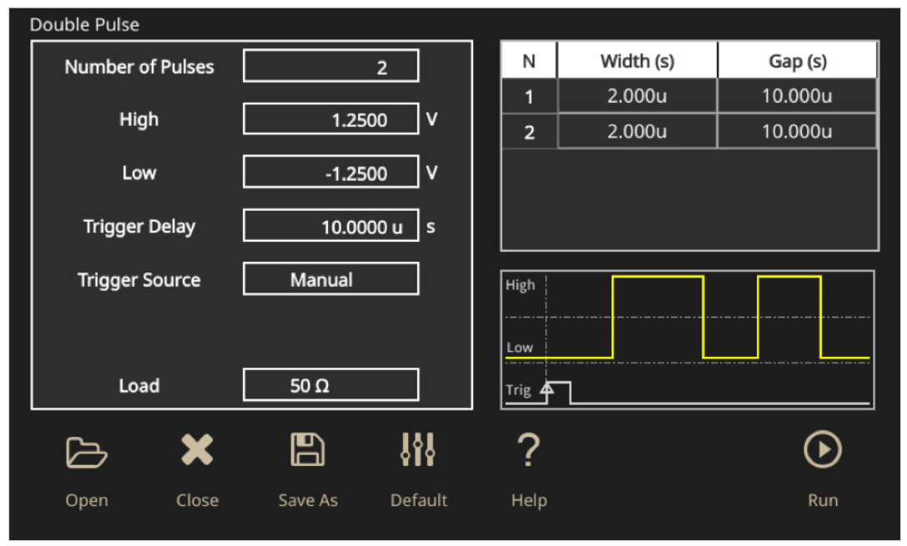
Task: Start the pulse with Run play icon
Action: coord(823,449)
